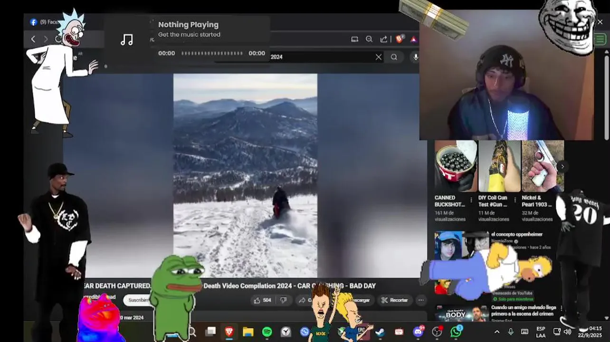Open Discord from the taskbar
Viewport: 610px width, 342px height.
[418, 332]
